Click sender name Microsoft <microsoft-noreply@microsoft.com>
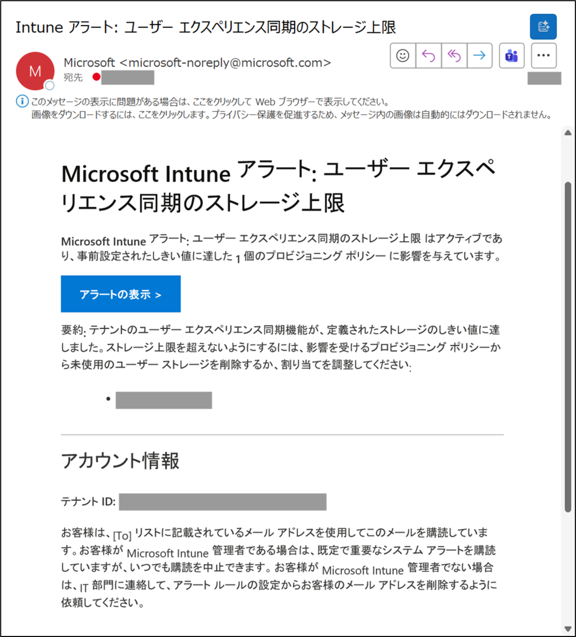Screen dimensions: 576x637 tap(197, 63)
